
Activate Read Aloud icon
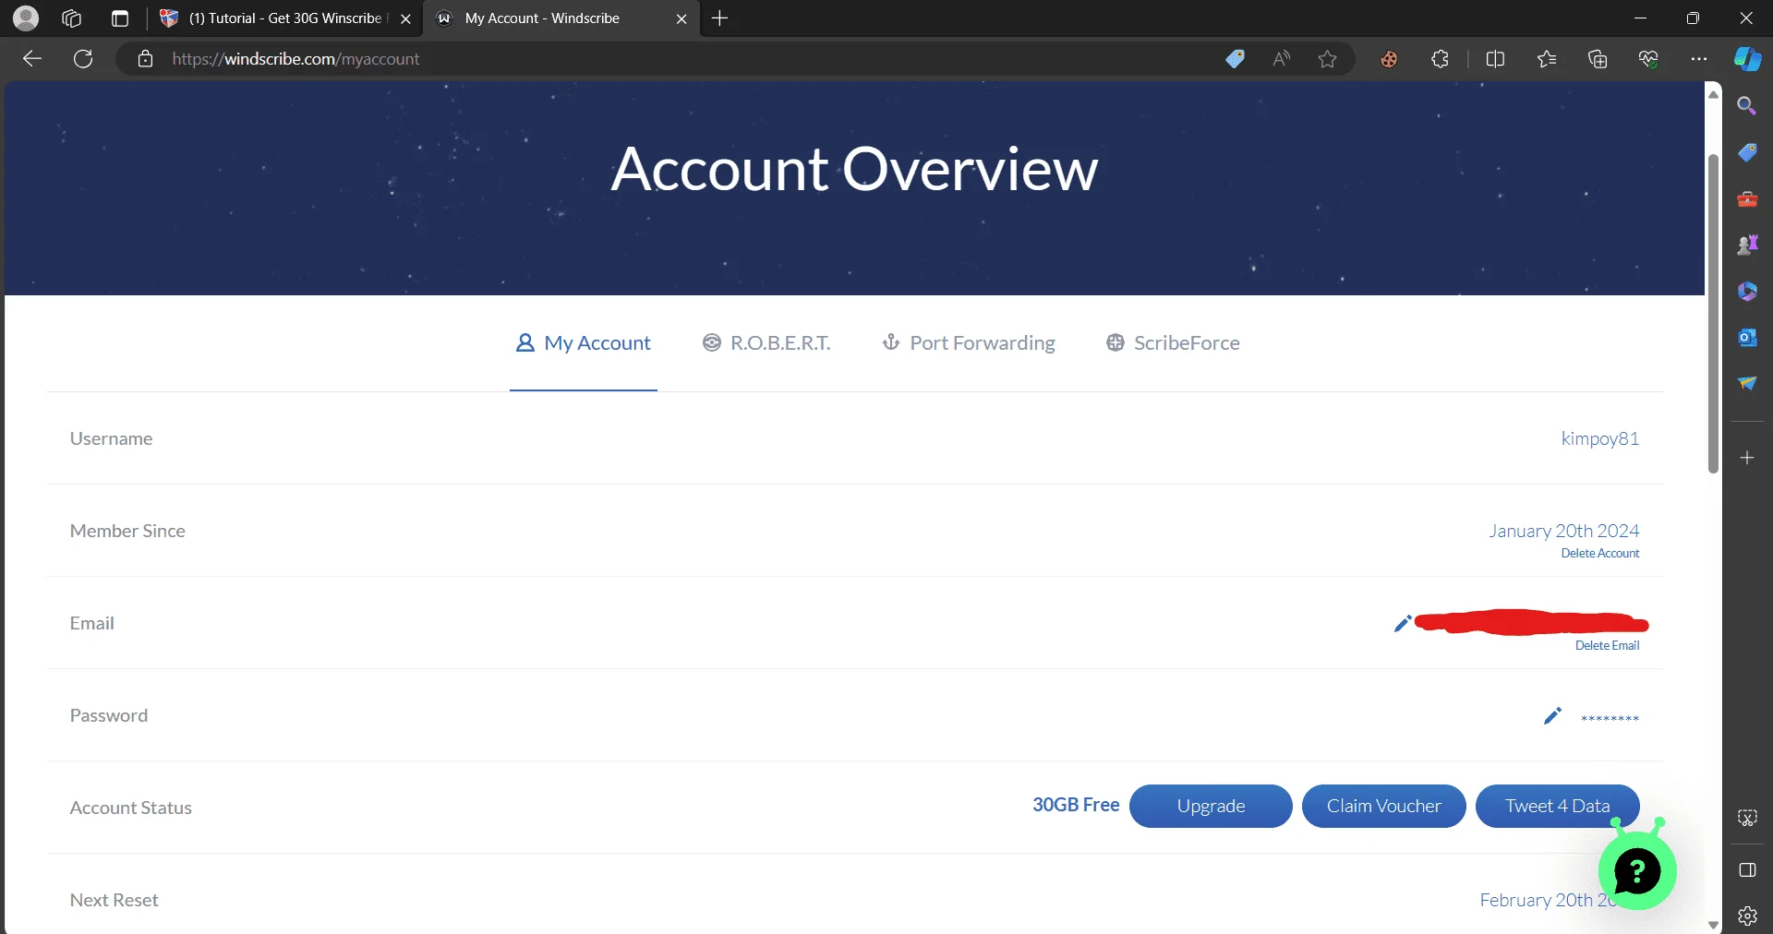tap(1281, 59)
